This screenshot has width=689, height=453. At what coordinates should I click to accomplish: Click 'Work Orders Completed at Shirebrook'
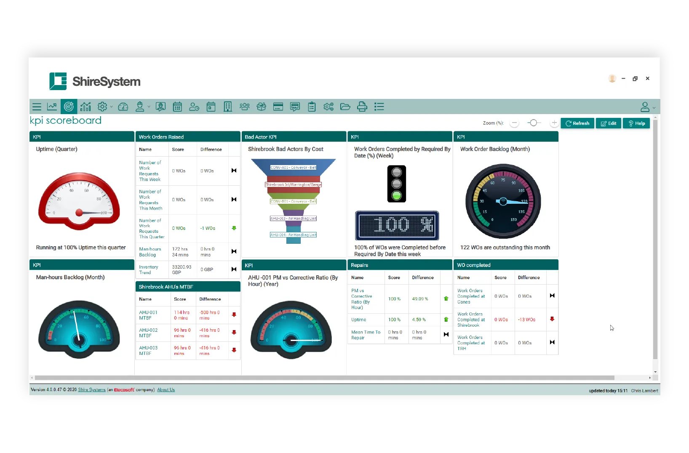[x=471, y=320]
